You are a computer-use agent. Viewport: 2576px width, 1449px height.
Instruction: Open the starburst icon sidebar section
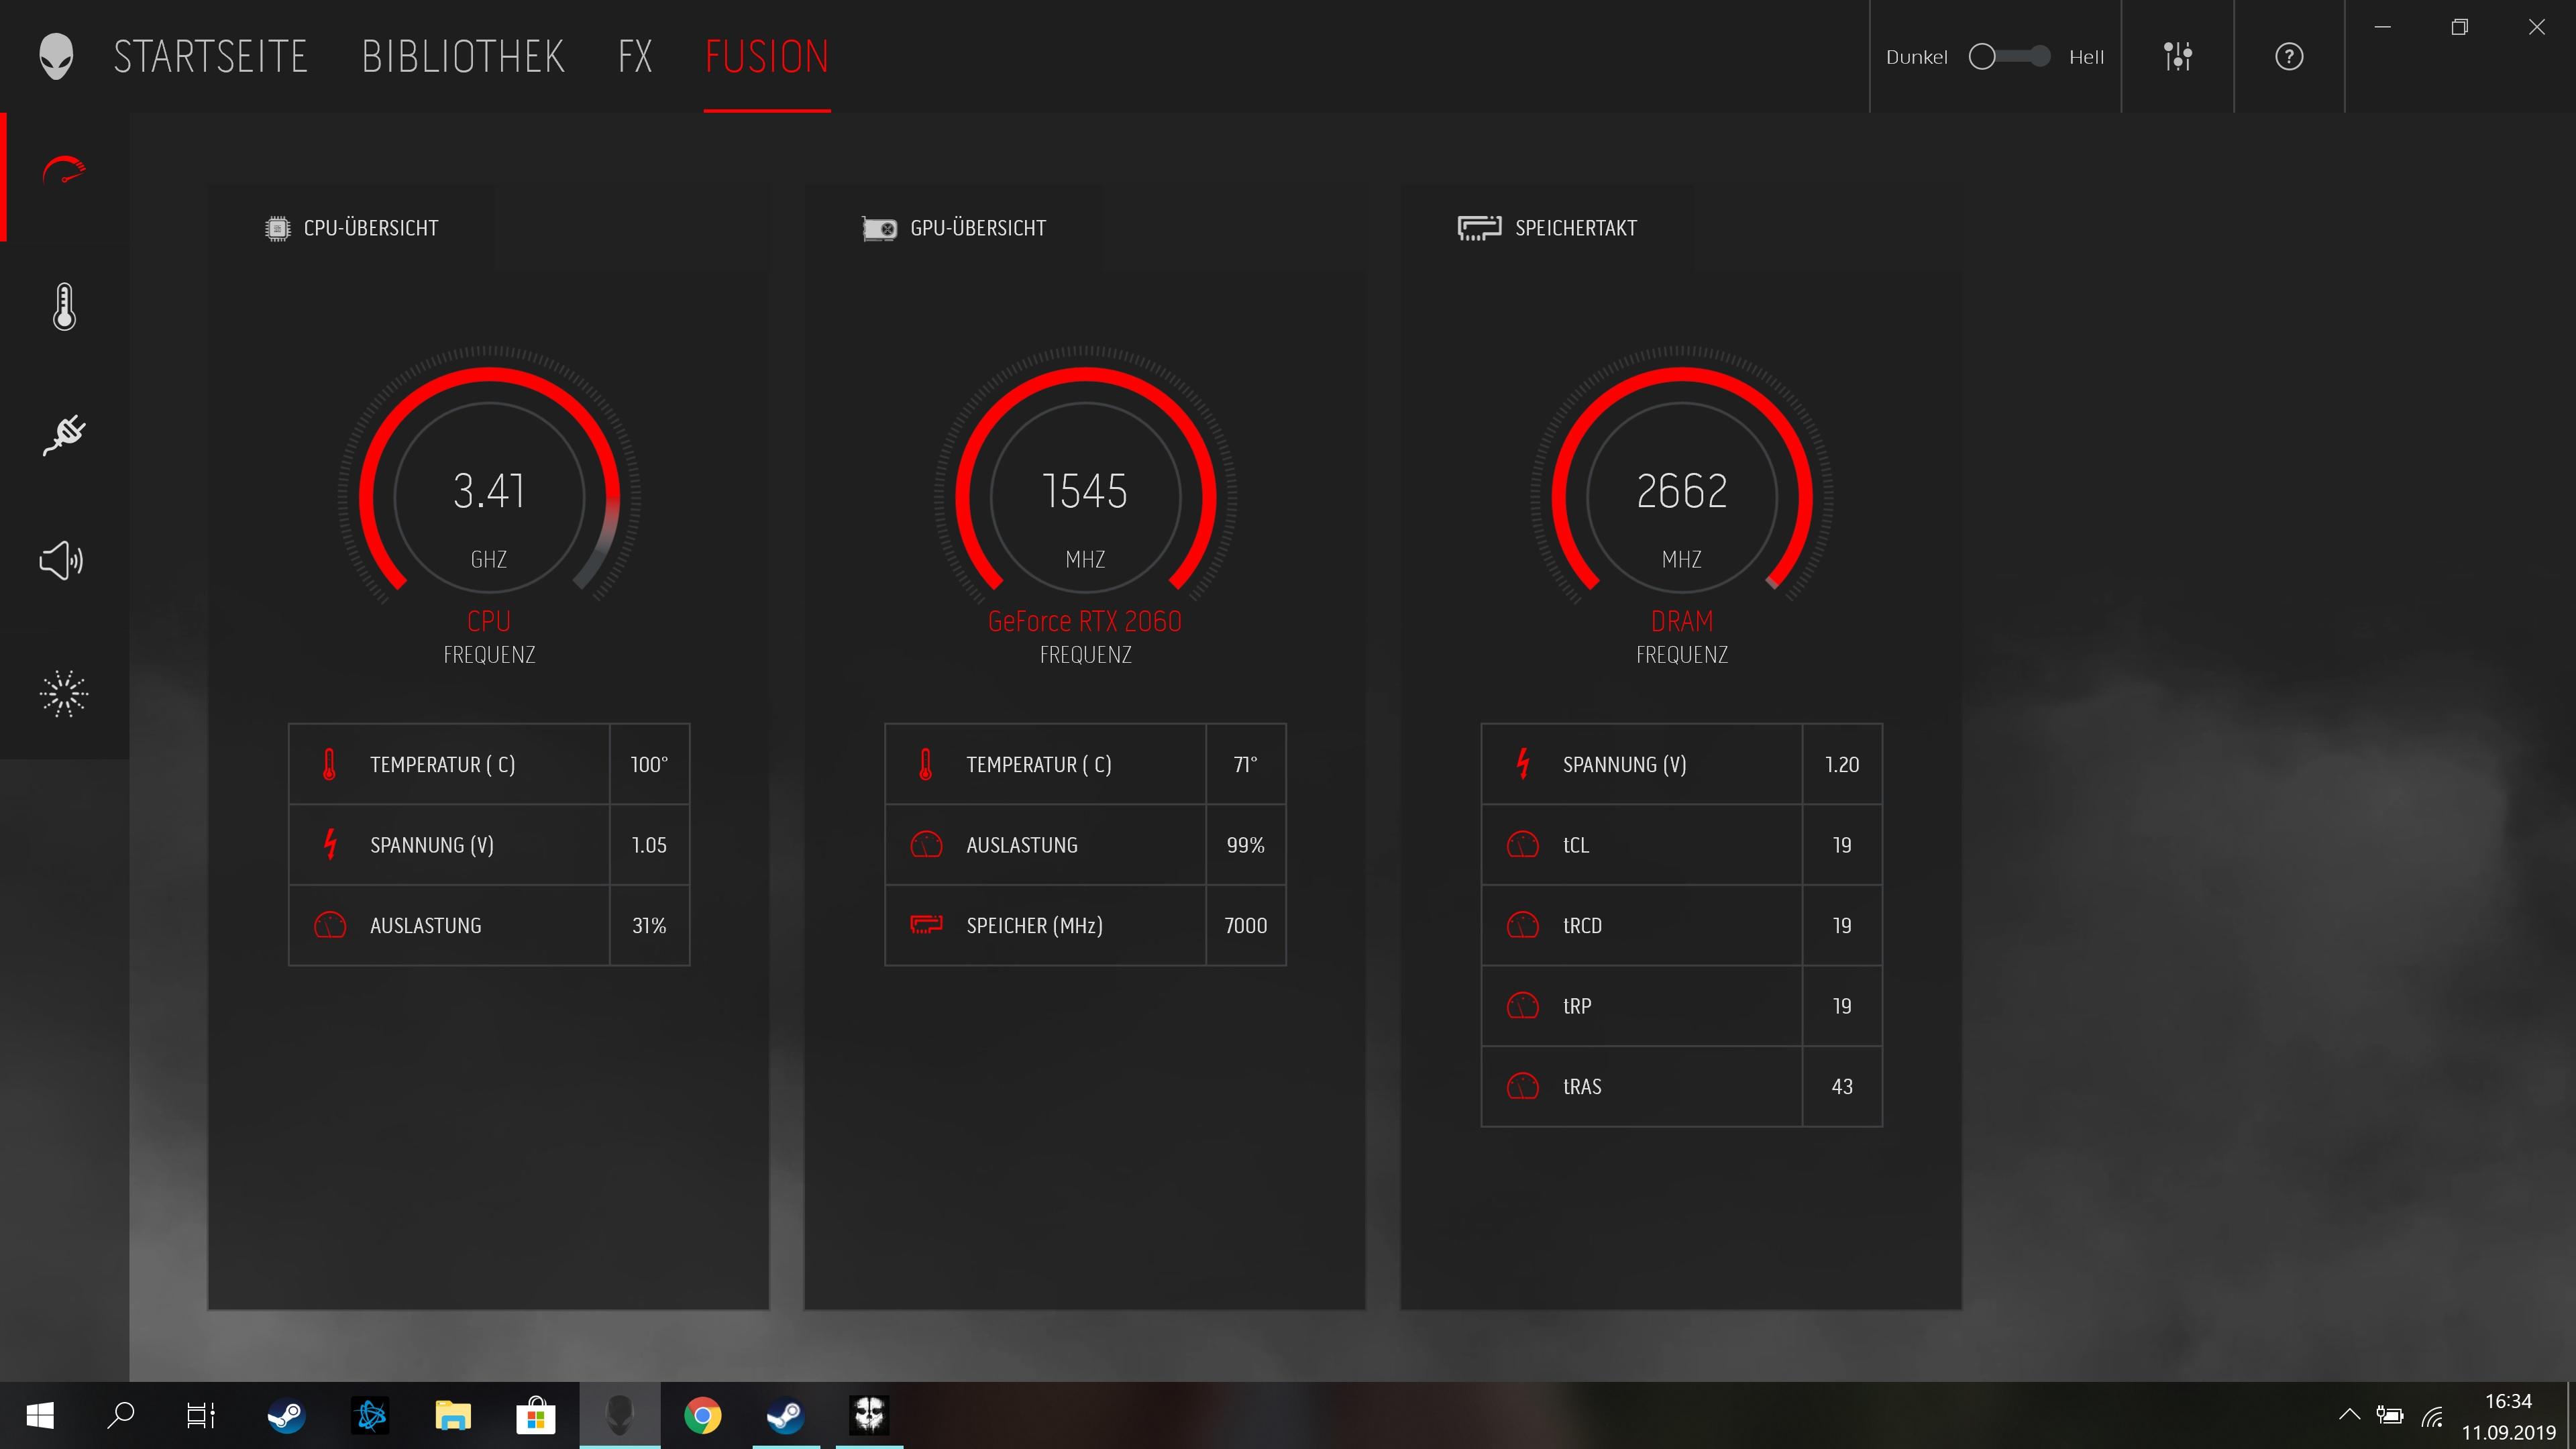pyautogui.click(x=64, y=693)
